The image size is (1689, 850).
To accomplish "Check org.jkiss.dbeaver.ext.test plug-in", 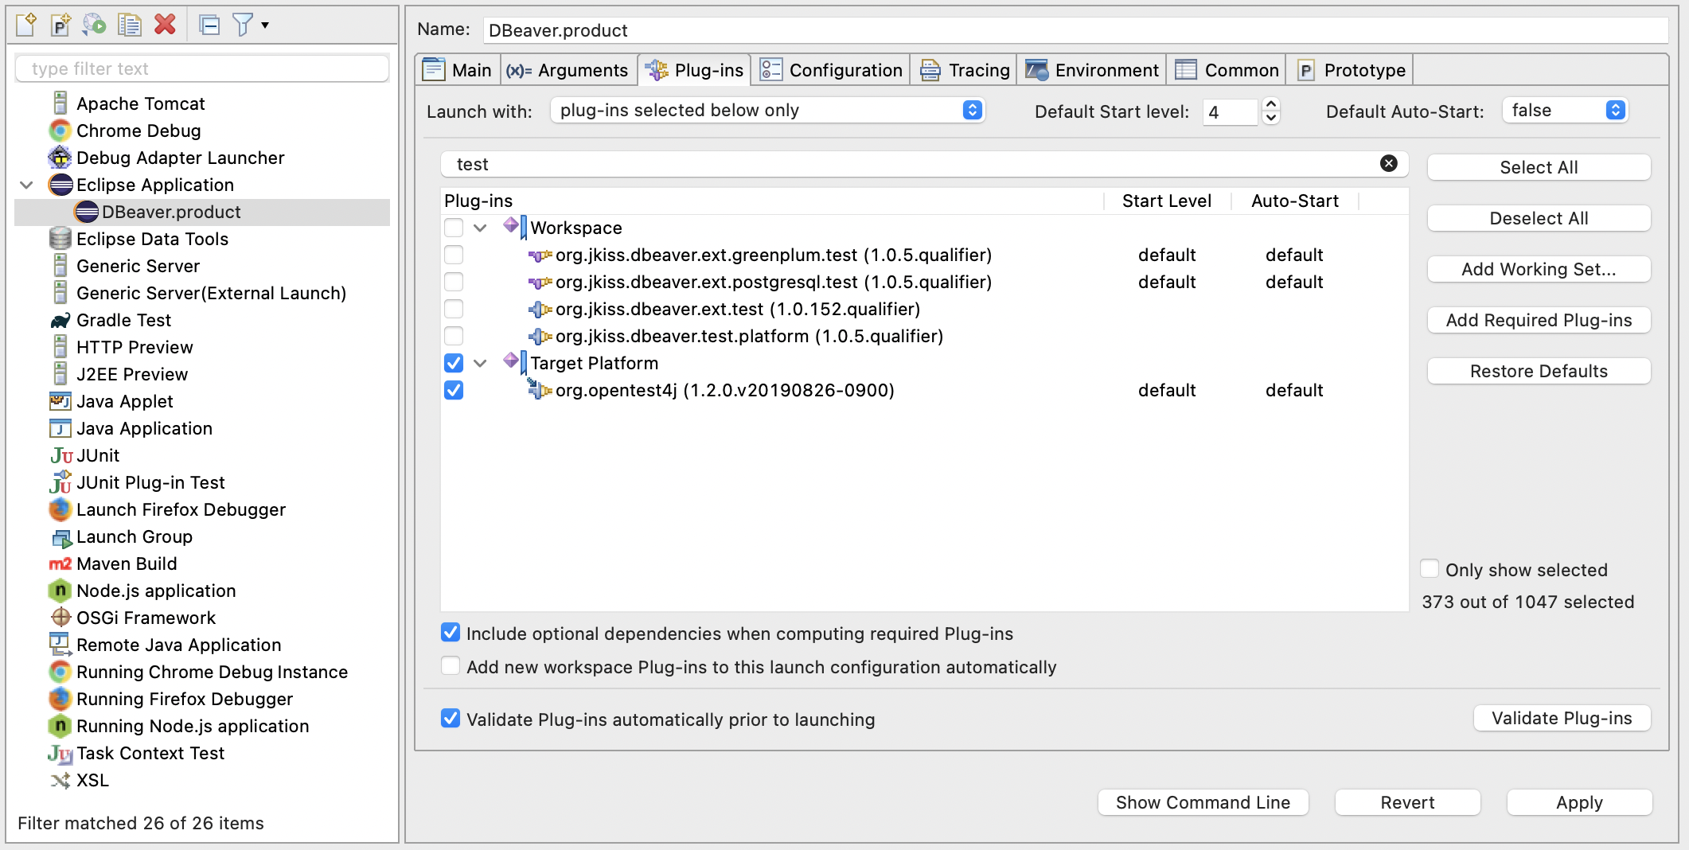I will 454,309.
